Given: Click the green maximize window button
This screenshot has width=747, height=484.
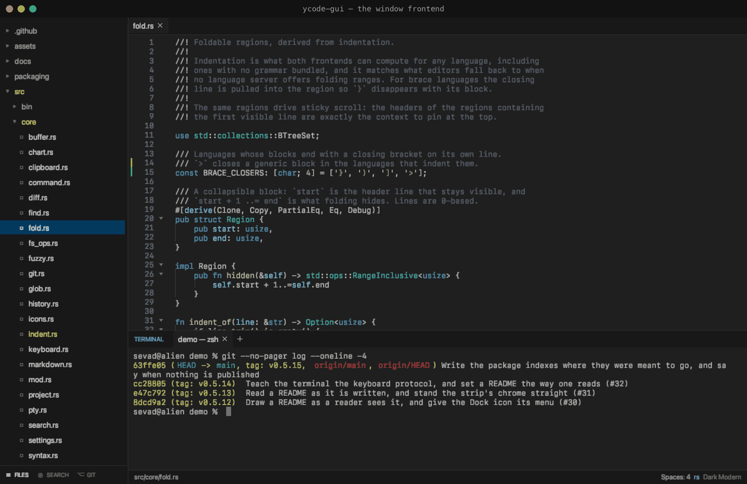Looking at the screenshot, I should click(33, 9).
